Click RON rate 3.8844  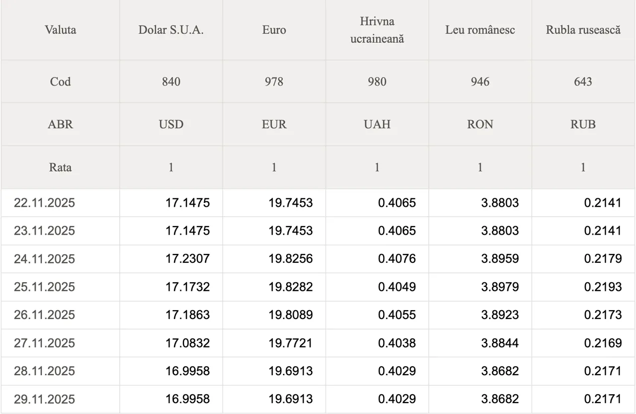pyautogui.click(x=499, y=343)
